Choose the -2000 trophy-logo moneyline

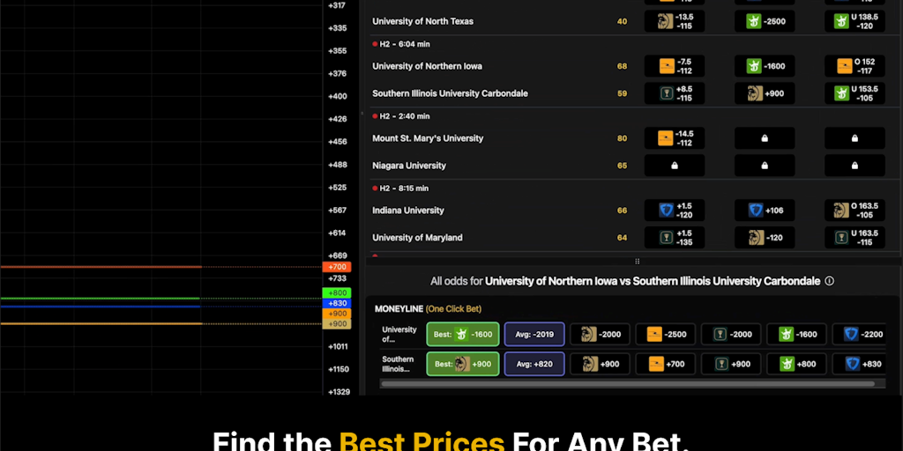(x=731, y=334)
